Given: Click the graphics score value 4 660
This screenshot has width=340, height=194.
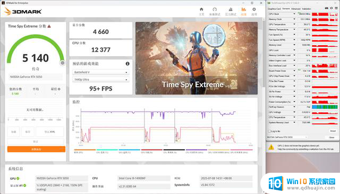Looking at the screenshot, I should pos(101,32).
